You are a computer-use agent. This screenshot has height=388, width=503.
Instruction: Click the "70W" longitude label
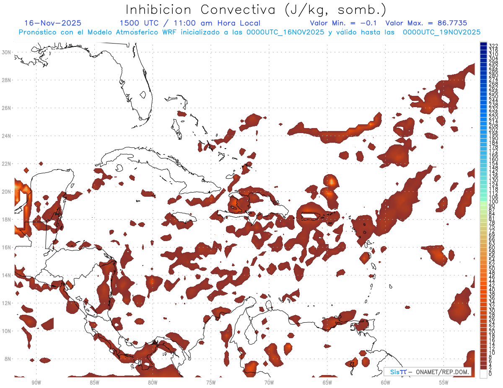(269, 383)
